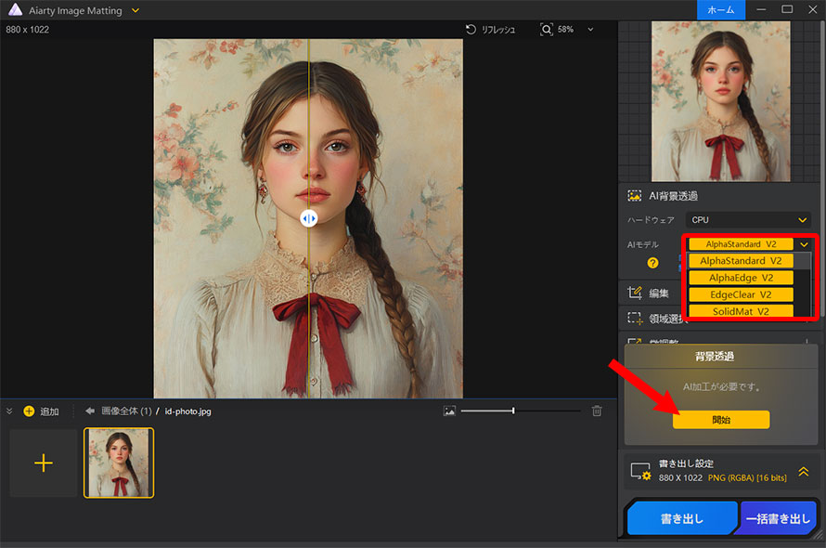Click the back arrow beside 画像全体

pos(90,411)
